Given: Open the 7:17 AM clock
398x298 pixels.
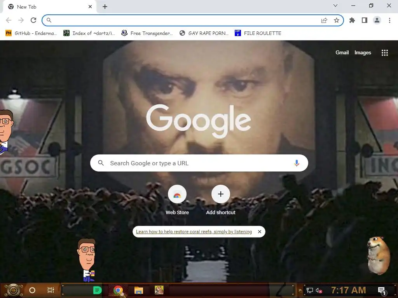Looking at the screenshot, I should point(349,290).
